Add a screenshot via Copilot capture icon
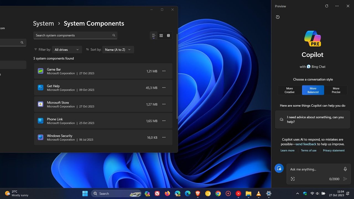Image resolution: width=354 pixels, height=199 pixels. click(293, 179)
